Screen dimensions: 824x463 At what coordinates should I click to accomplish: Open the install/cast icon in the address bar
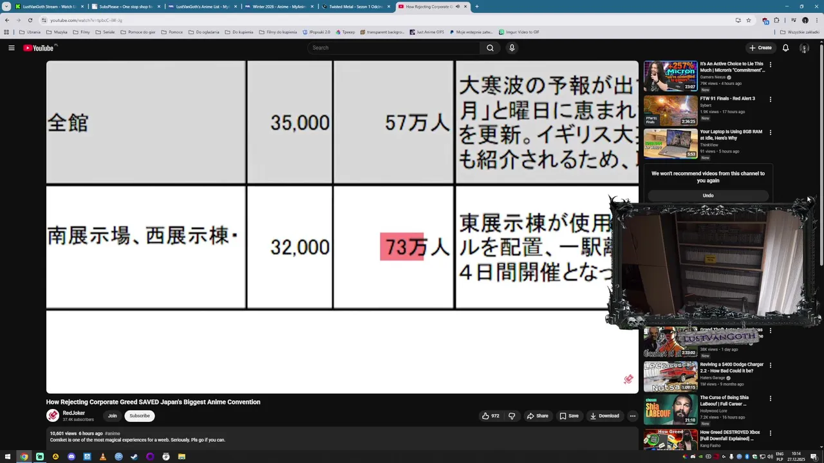click(x=738, y=20)
